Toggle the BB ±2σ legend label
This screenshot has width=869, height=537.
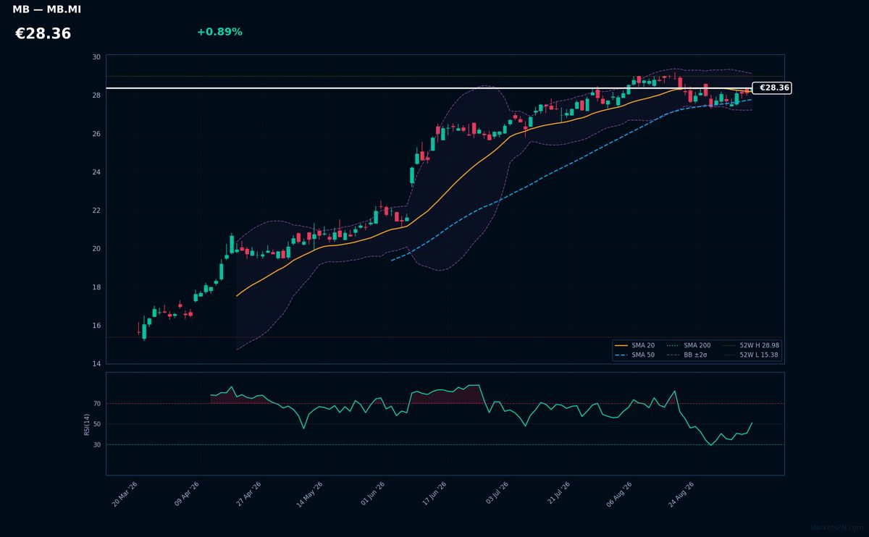(695, 355)
